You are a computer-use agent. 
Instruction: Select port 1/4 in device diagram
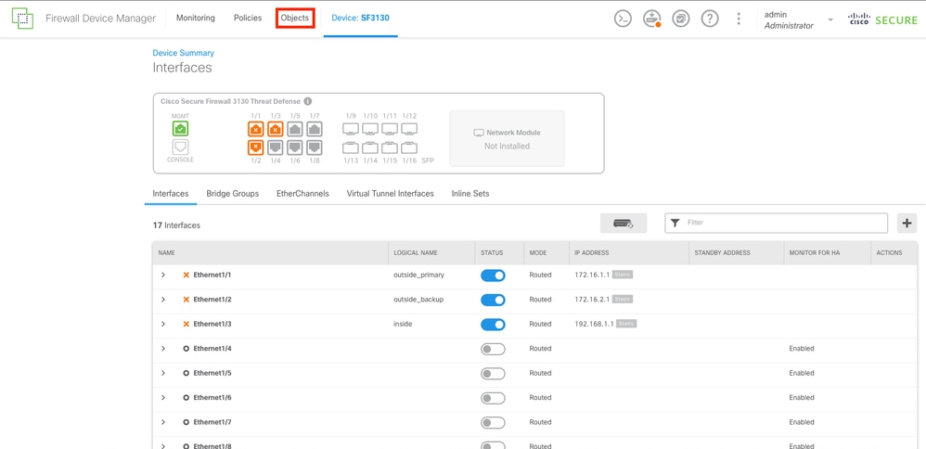pos(276,147)
